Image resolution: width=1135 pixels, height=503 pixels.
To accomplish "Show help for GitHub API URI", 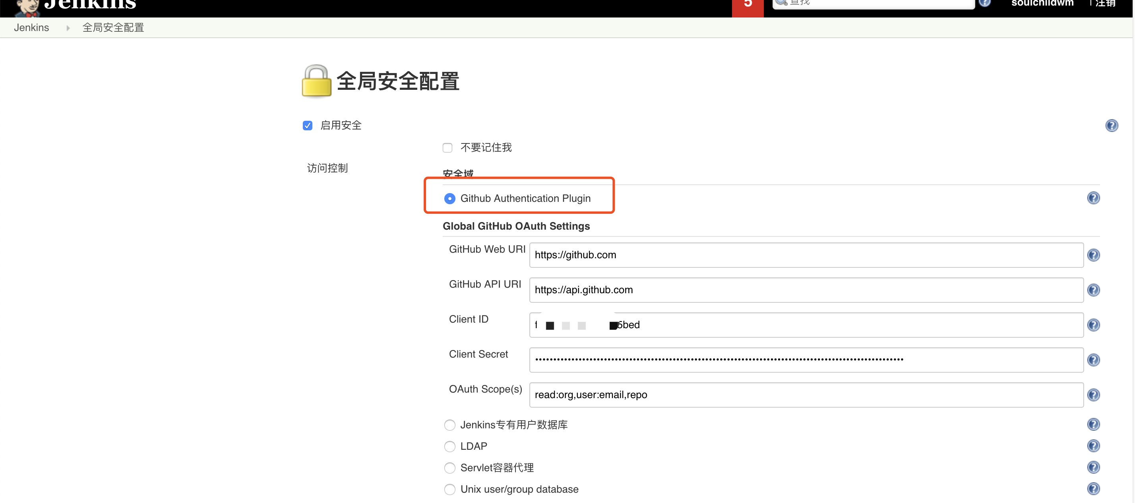I will click(1093, 290).
